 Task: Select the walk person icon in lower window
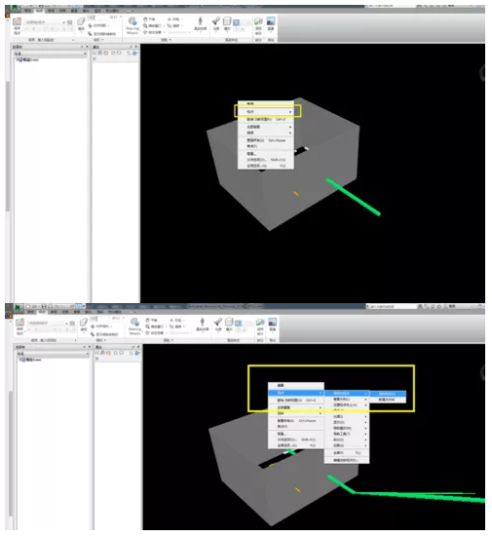coord(203,322)
